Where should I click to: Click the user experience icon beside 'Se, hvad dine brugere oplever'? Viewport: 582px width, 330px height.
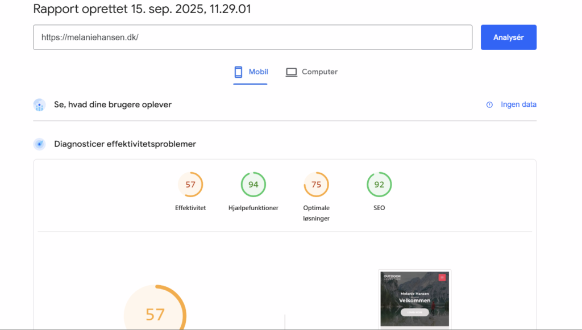(39, 105)
